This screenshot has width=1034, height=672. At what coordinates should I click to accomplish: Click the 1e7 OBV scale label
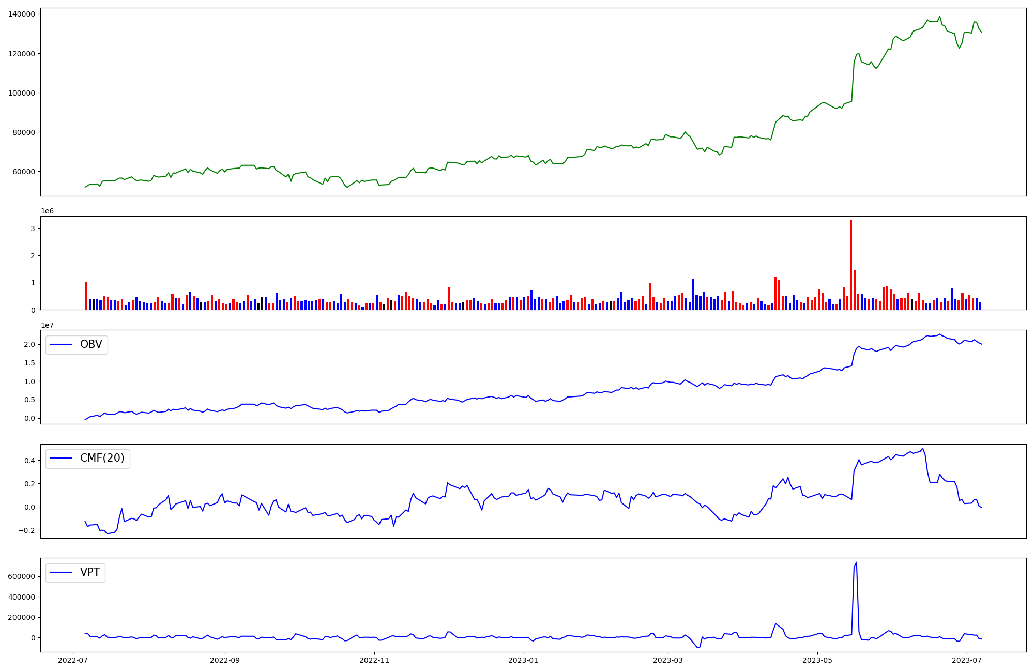pyautogui.click(x=47, y=325)
